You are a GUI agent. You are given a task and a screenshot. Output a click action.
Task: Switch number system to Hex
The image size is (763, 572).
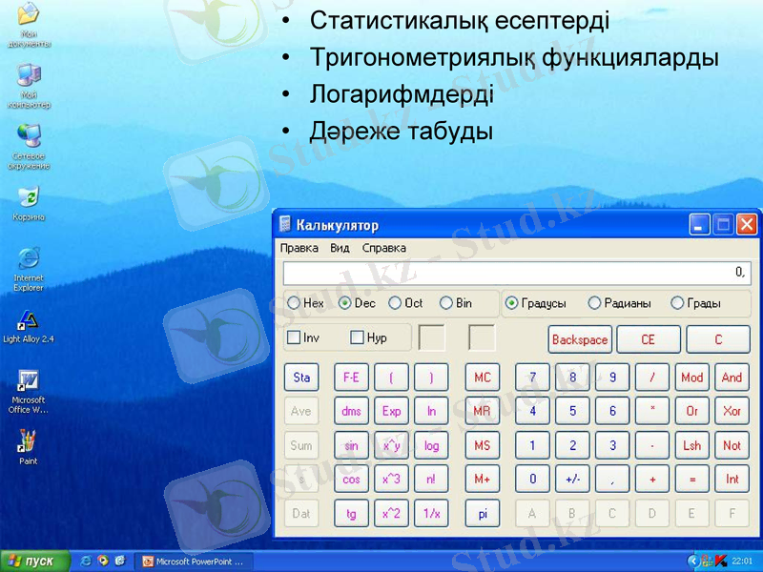295,303
